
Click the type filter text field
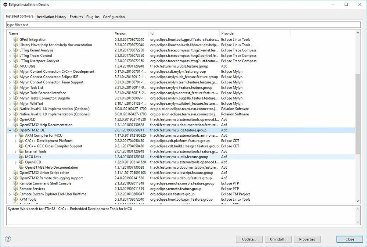point(184,25)
